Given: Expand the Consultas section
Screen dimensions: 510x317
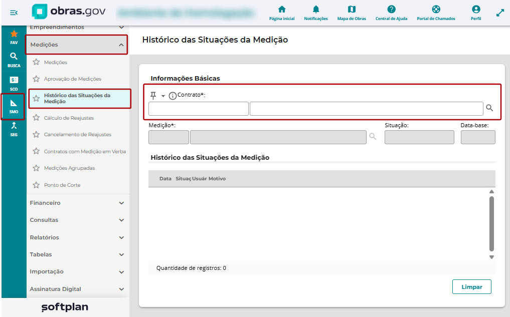Looking at the screenshot, I should coord(78,220).
